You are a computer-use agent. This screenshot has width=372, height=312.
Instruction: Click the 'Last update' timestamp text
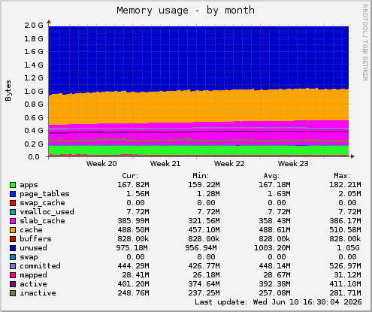pyautogui.click(x=278, y=302)
